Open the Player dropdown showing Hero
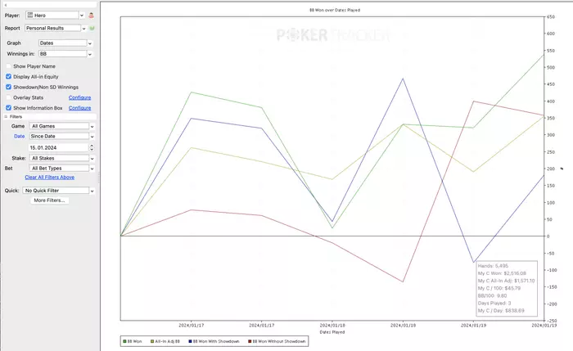Viewport: 573px width, 351px height. (55, 16)
